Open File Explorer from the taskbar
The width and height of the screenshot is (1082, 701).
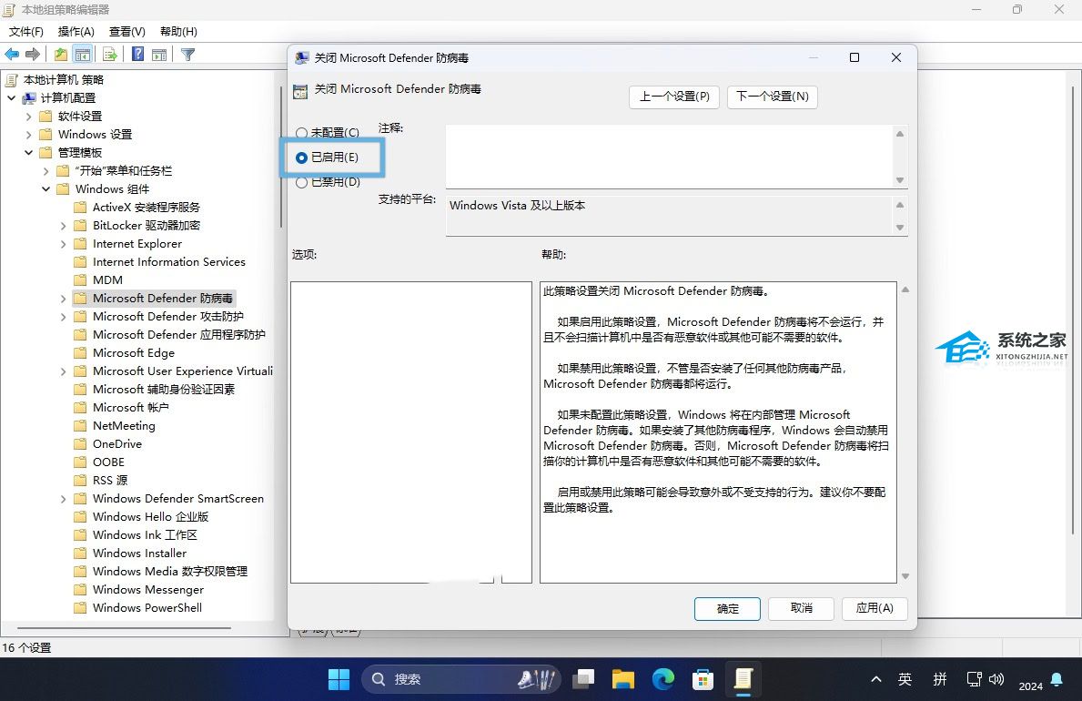point(623,679)
